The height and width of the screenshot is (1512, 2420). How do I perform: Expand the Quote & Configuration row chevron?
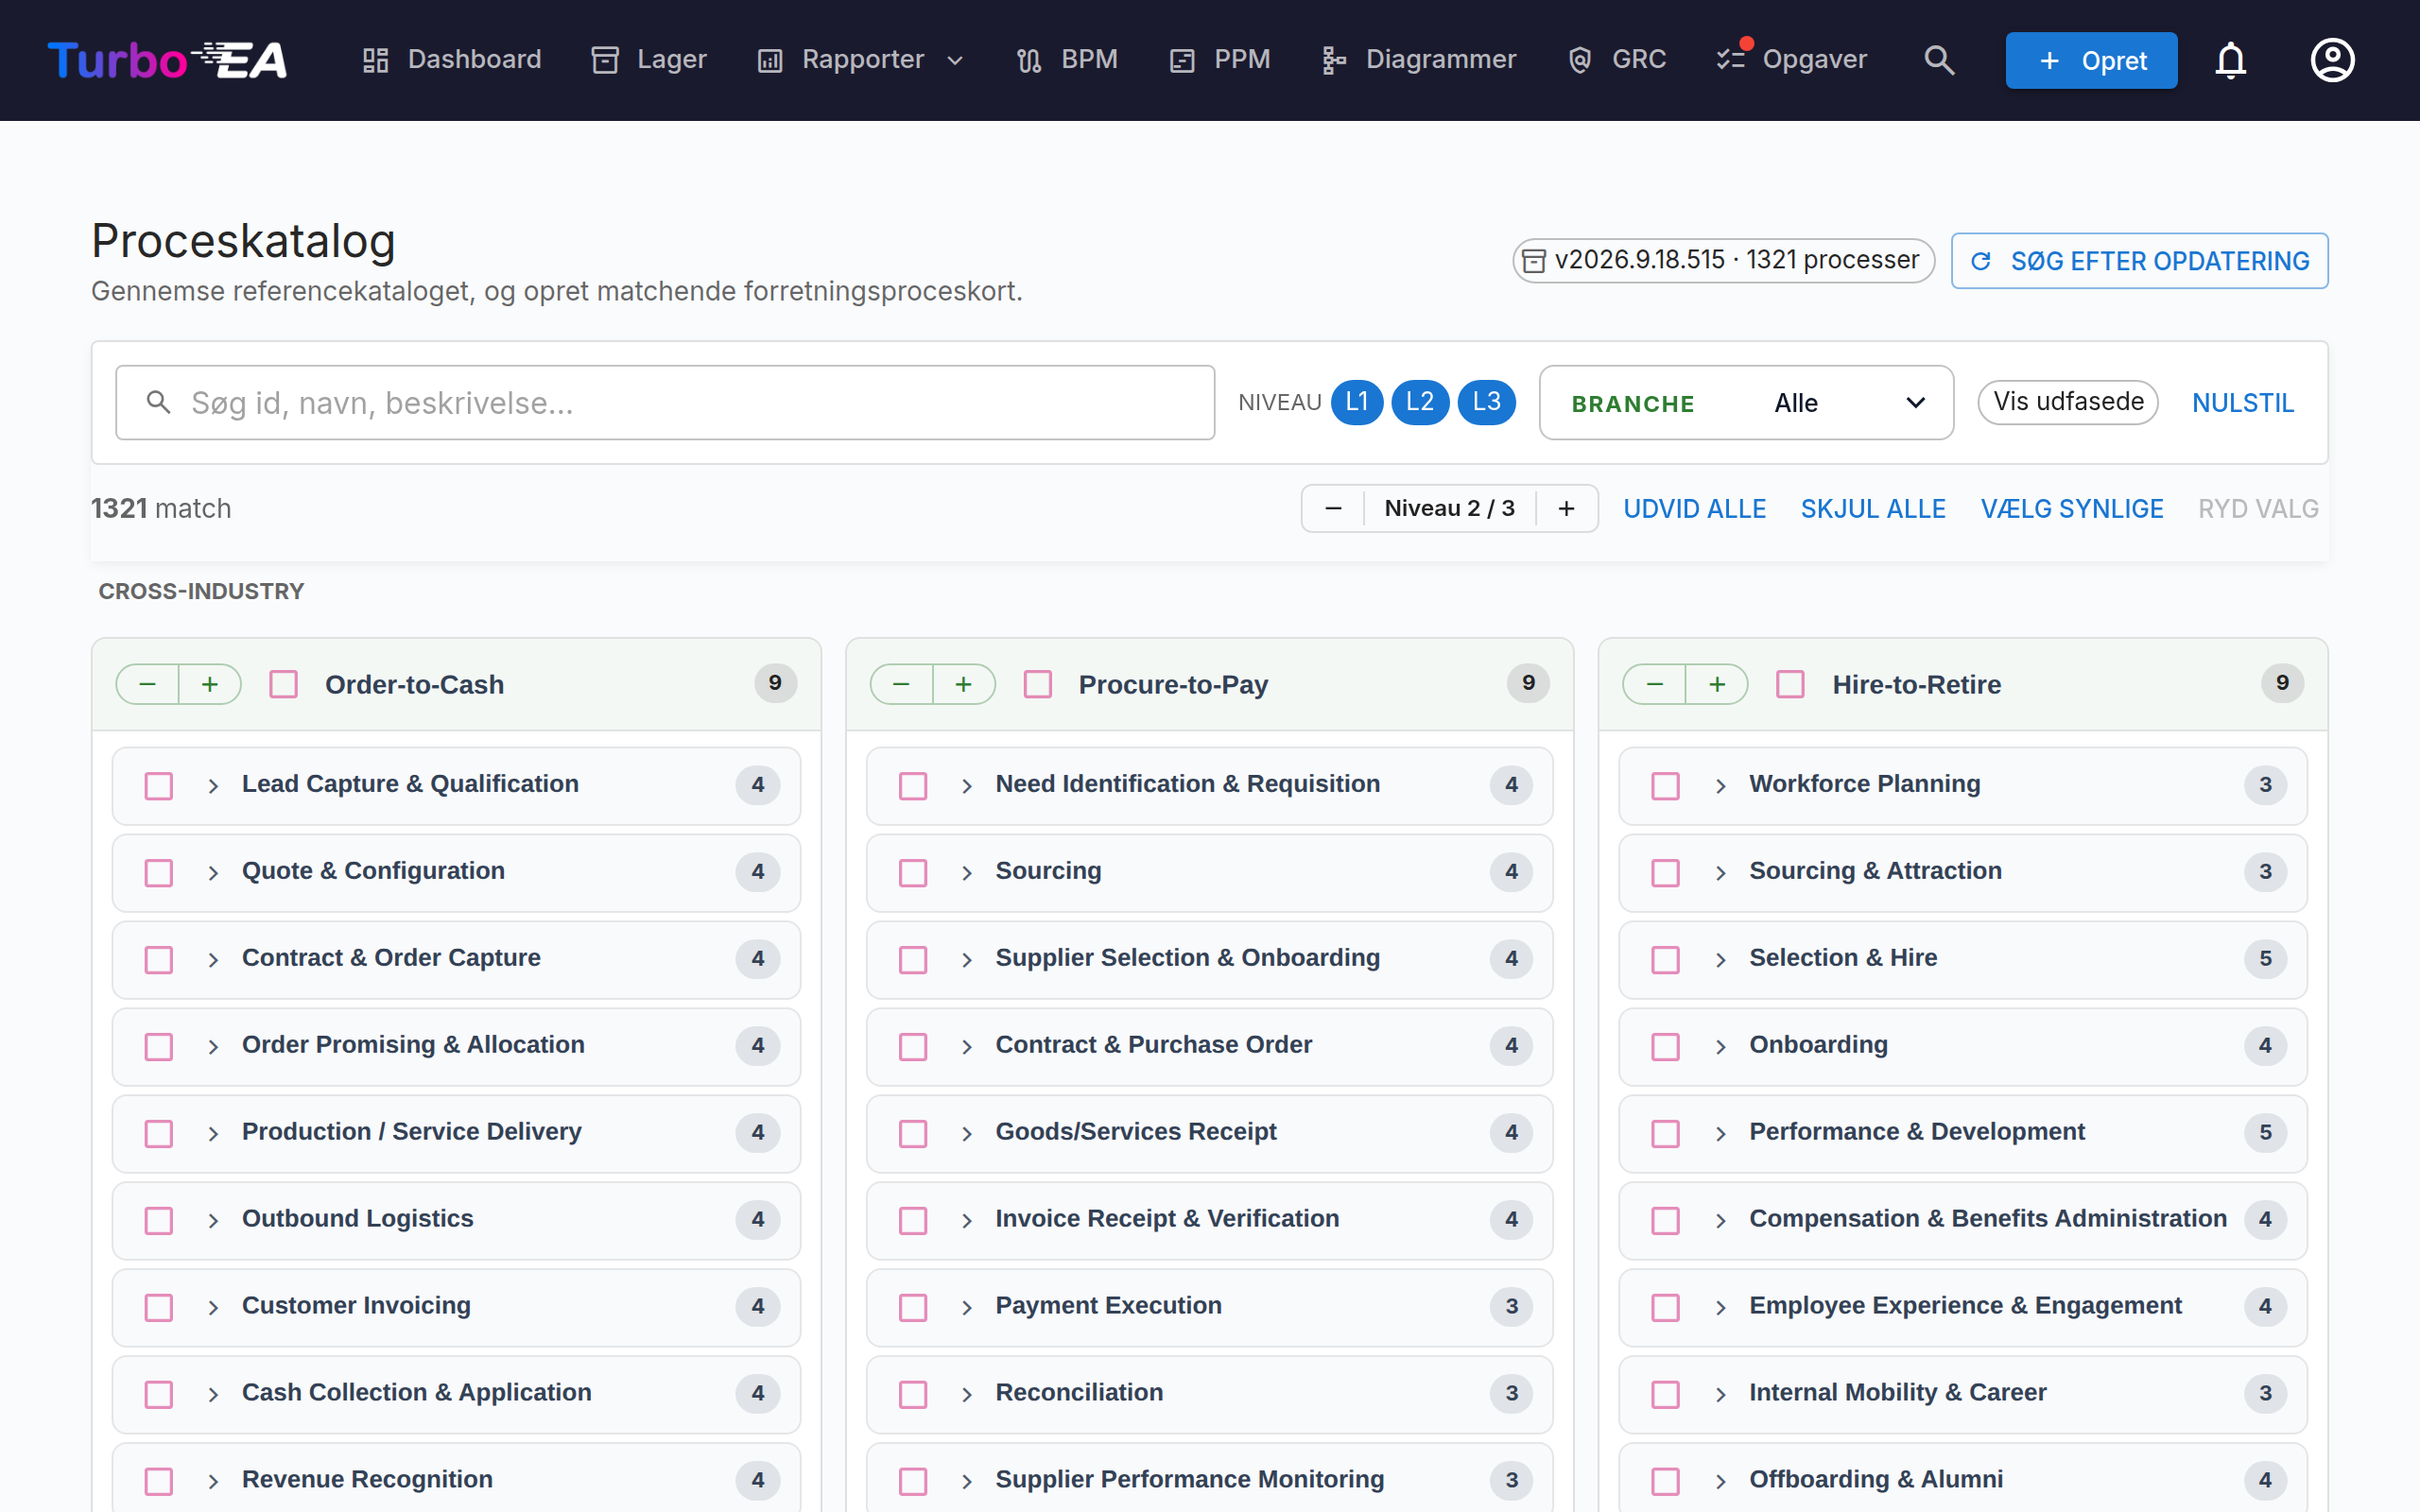[213, 872]
